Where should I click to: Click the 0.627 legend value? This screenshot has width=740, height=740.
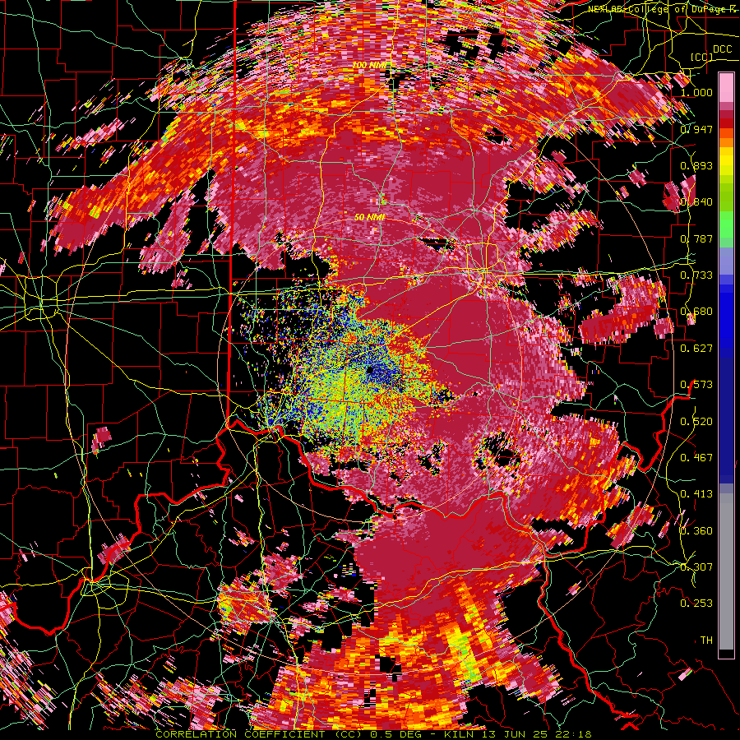(696, 349)
